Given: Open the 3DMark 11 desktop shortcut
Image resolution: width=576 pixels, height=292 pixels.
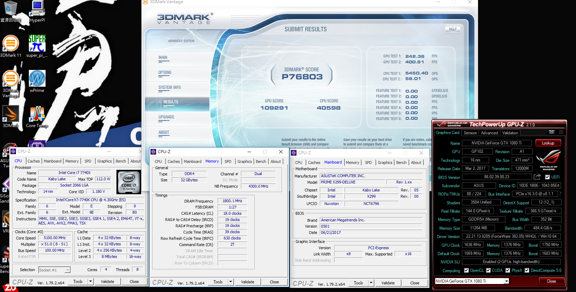Looking at the screenshot, I should click(x=10, y=46).
